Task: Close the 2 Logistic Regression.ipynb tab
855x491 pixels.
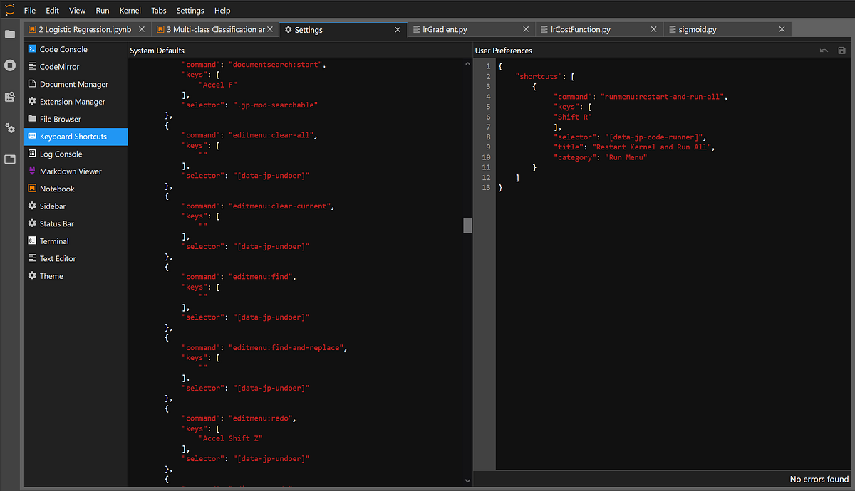Action: [x=142, y=29]
